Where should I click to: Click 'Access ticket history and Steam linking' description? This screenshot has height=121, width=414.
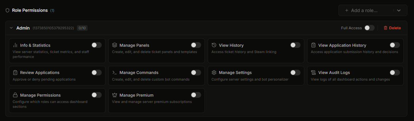(x=244, y=52)
